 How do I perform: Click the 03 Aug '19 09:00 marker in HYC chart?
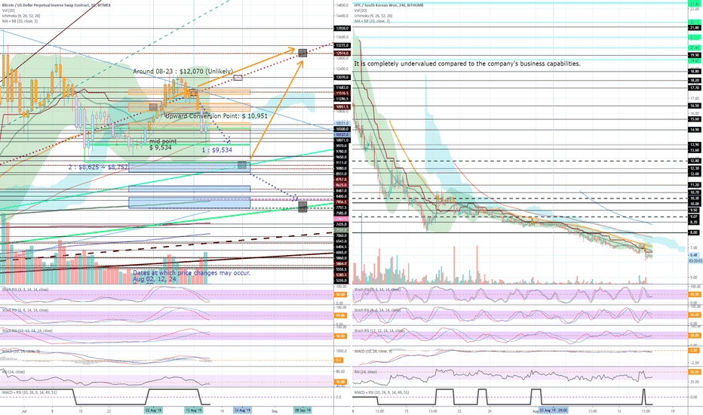pos(553,410)
